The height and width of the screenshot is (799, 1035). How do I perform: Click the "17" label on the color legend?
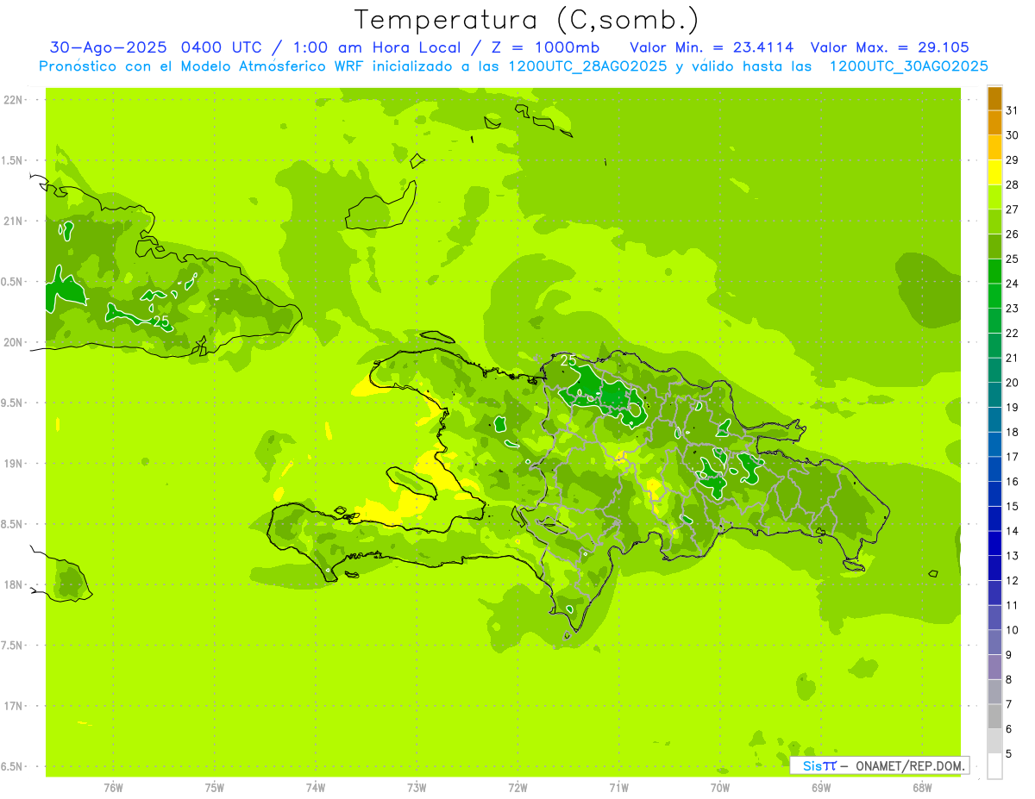coord(1013,457)
